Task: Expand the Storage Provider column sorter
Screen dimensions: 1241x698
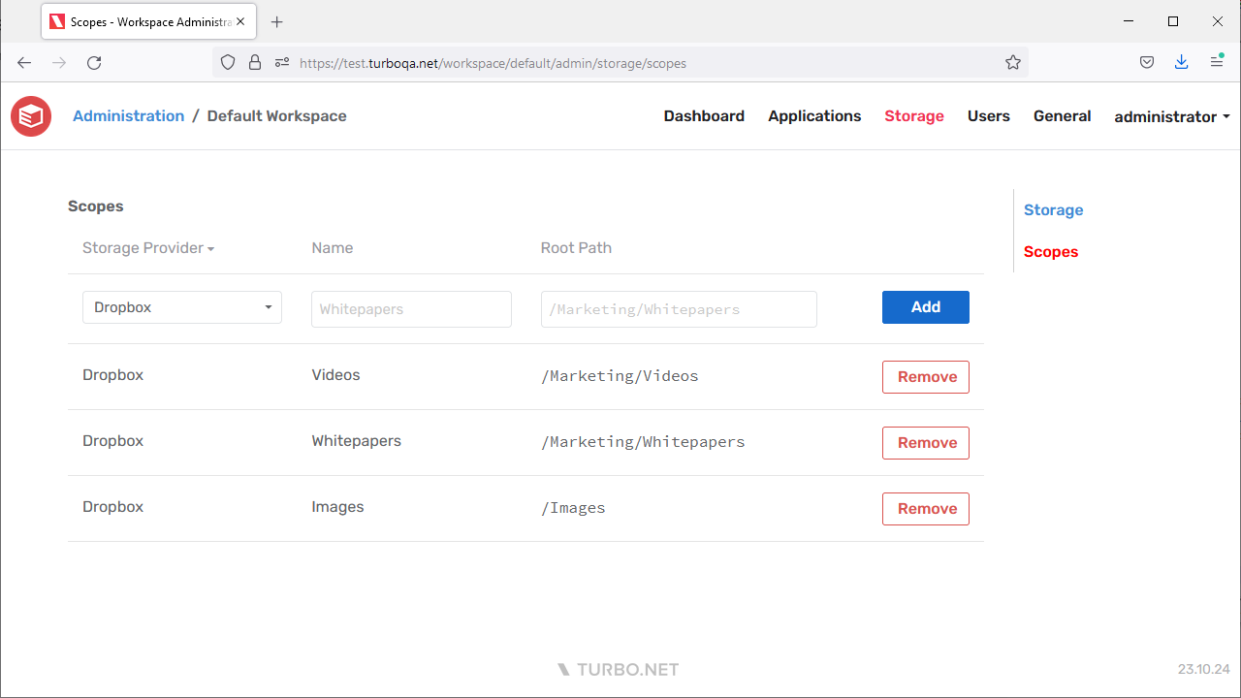Action: 147,247
